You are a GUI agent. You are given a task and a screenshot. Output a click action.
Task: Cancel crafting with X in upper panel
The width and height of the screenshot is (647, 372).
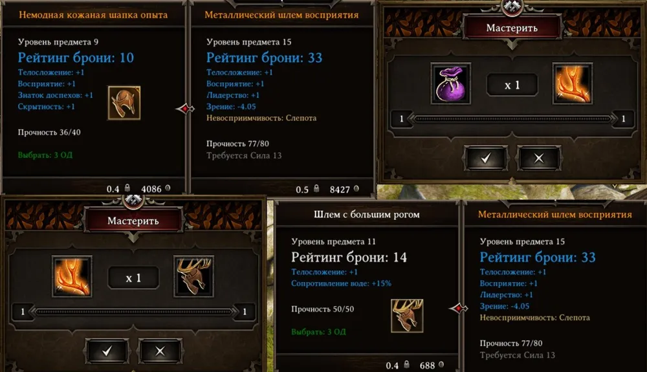tap(539, 158)
